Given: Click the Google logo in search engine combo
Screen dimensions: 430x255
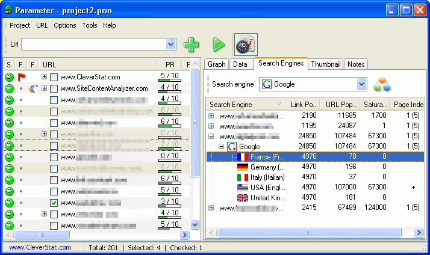Looking at the screenshot, I should pyautogui.click(x=267, y=84).
